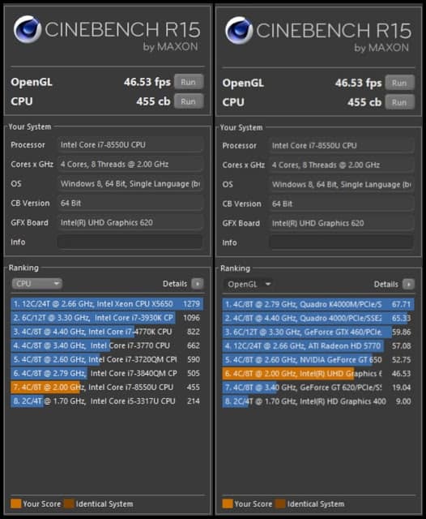
Task: Click Info field in right panel
Action: point(342,242)
